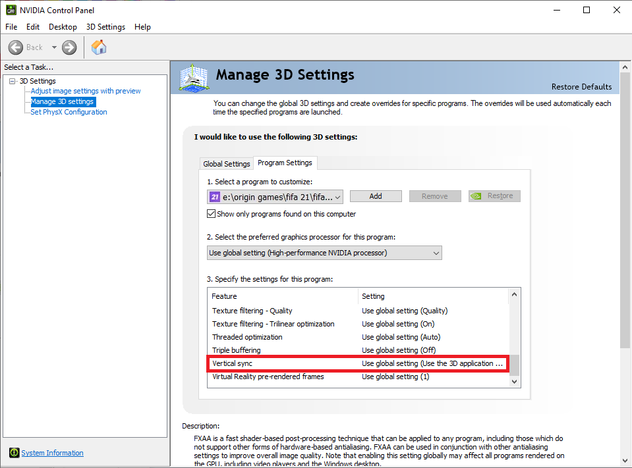Minimize the NVIDIA Control Panel window
The image size is (632, 468).
point(557,10)
